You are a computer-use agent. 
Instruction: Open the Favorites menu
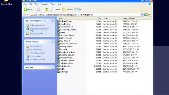[x=44, y=4]
